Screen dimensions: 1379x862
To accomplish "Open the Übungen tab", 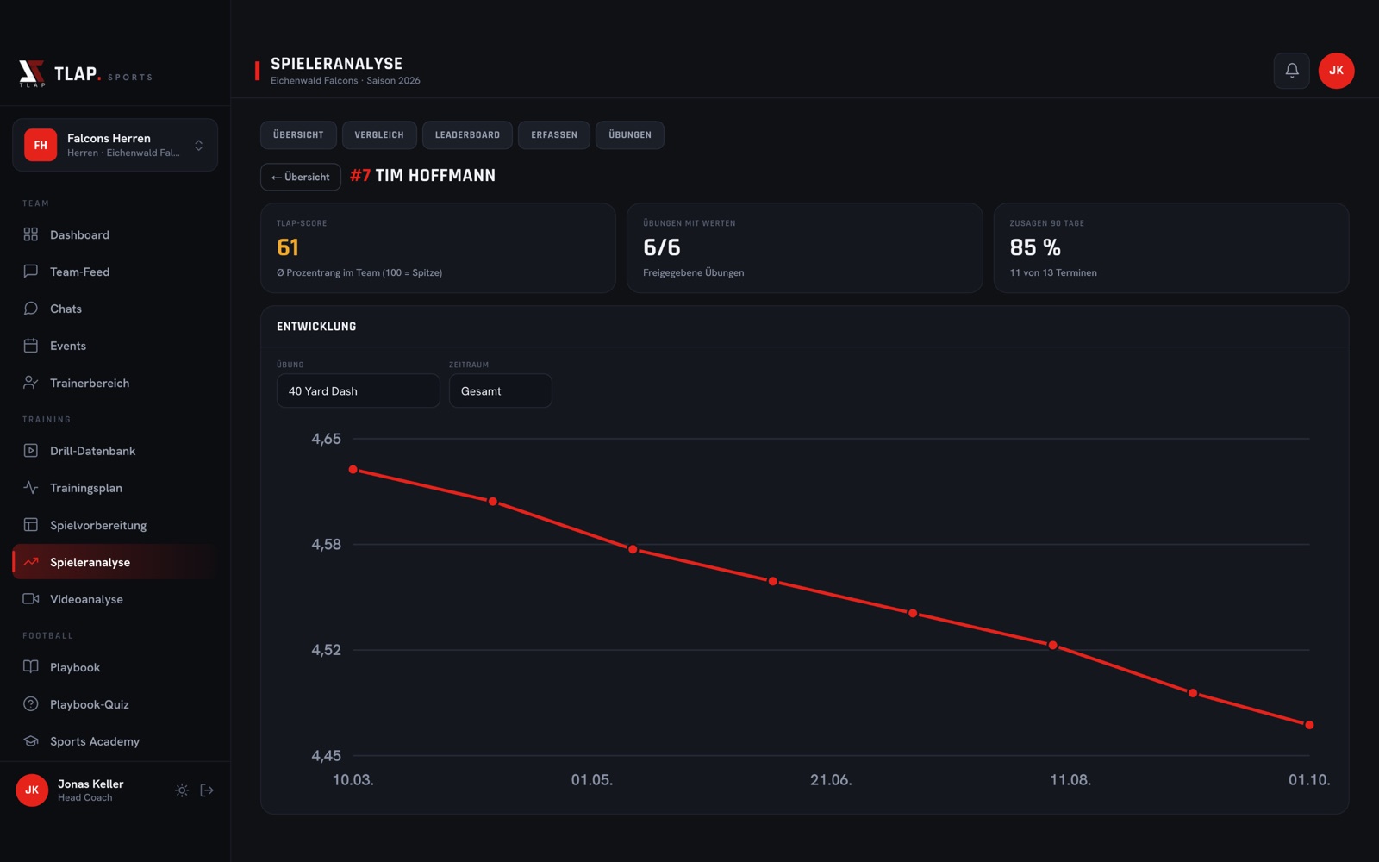I will click(630, 135).
